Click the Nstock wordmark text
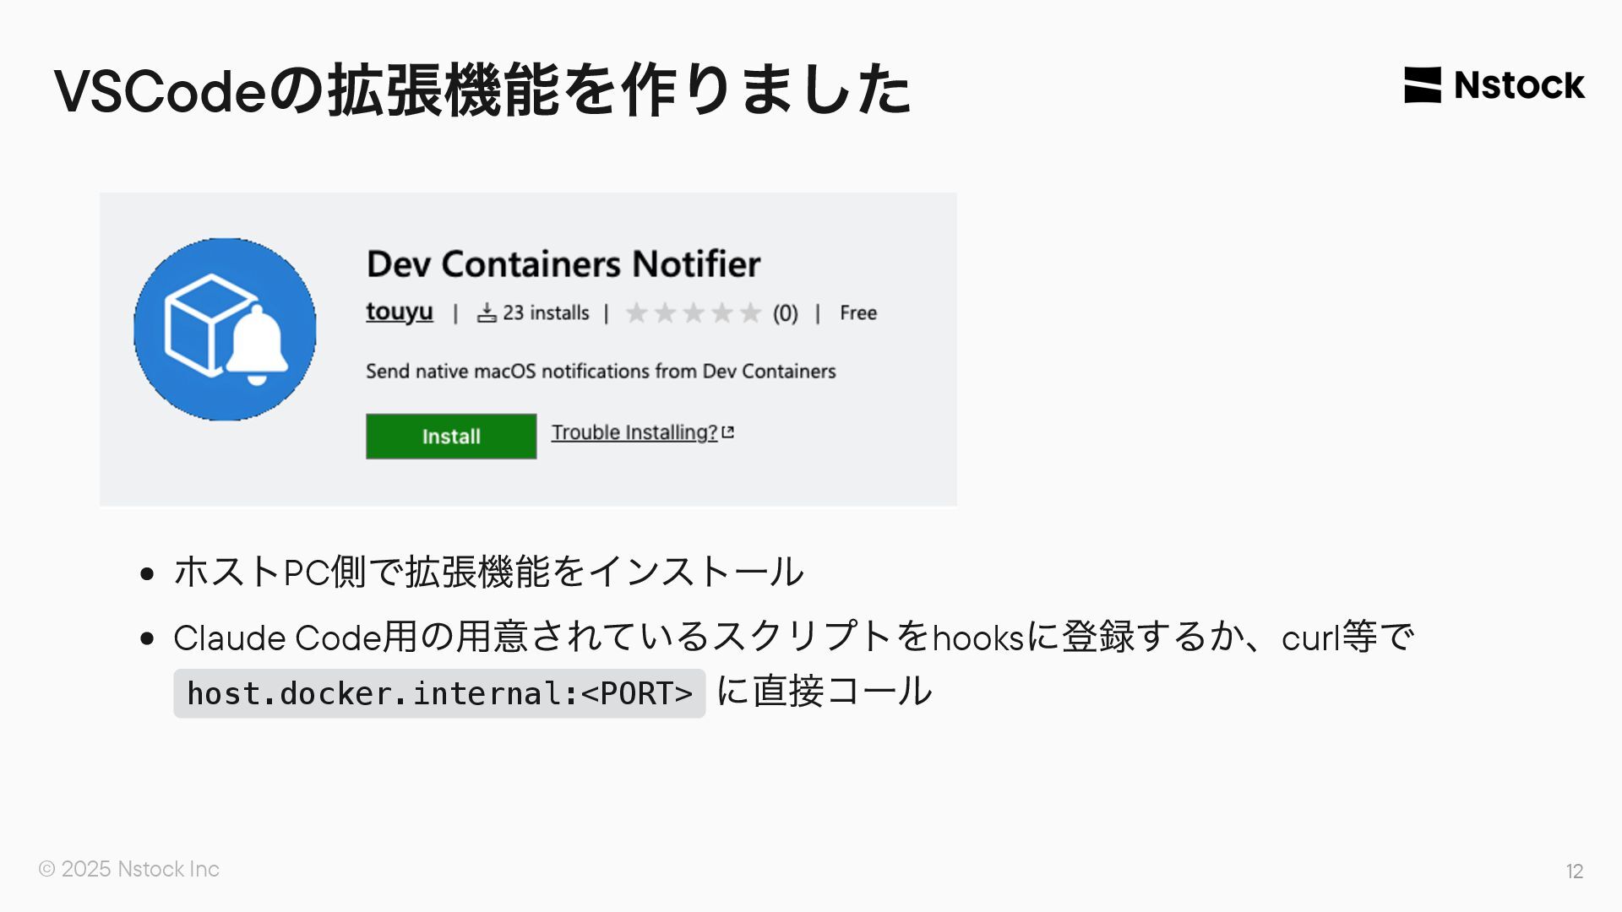 (x=1520, y=85)
